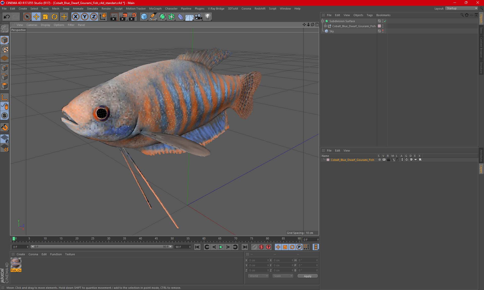
Task: Open the Layout Startup dropdown
Action: pos(462,8)
